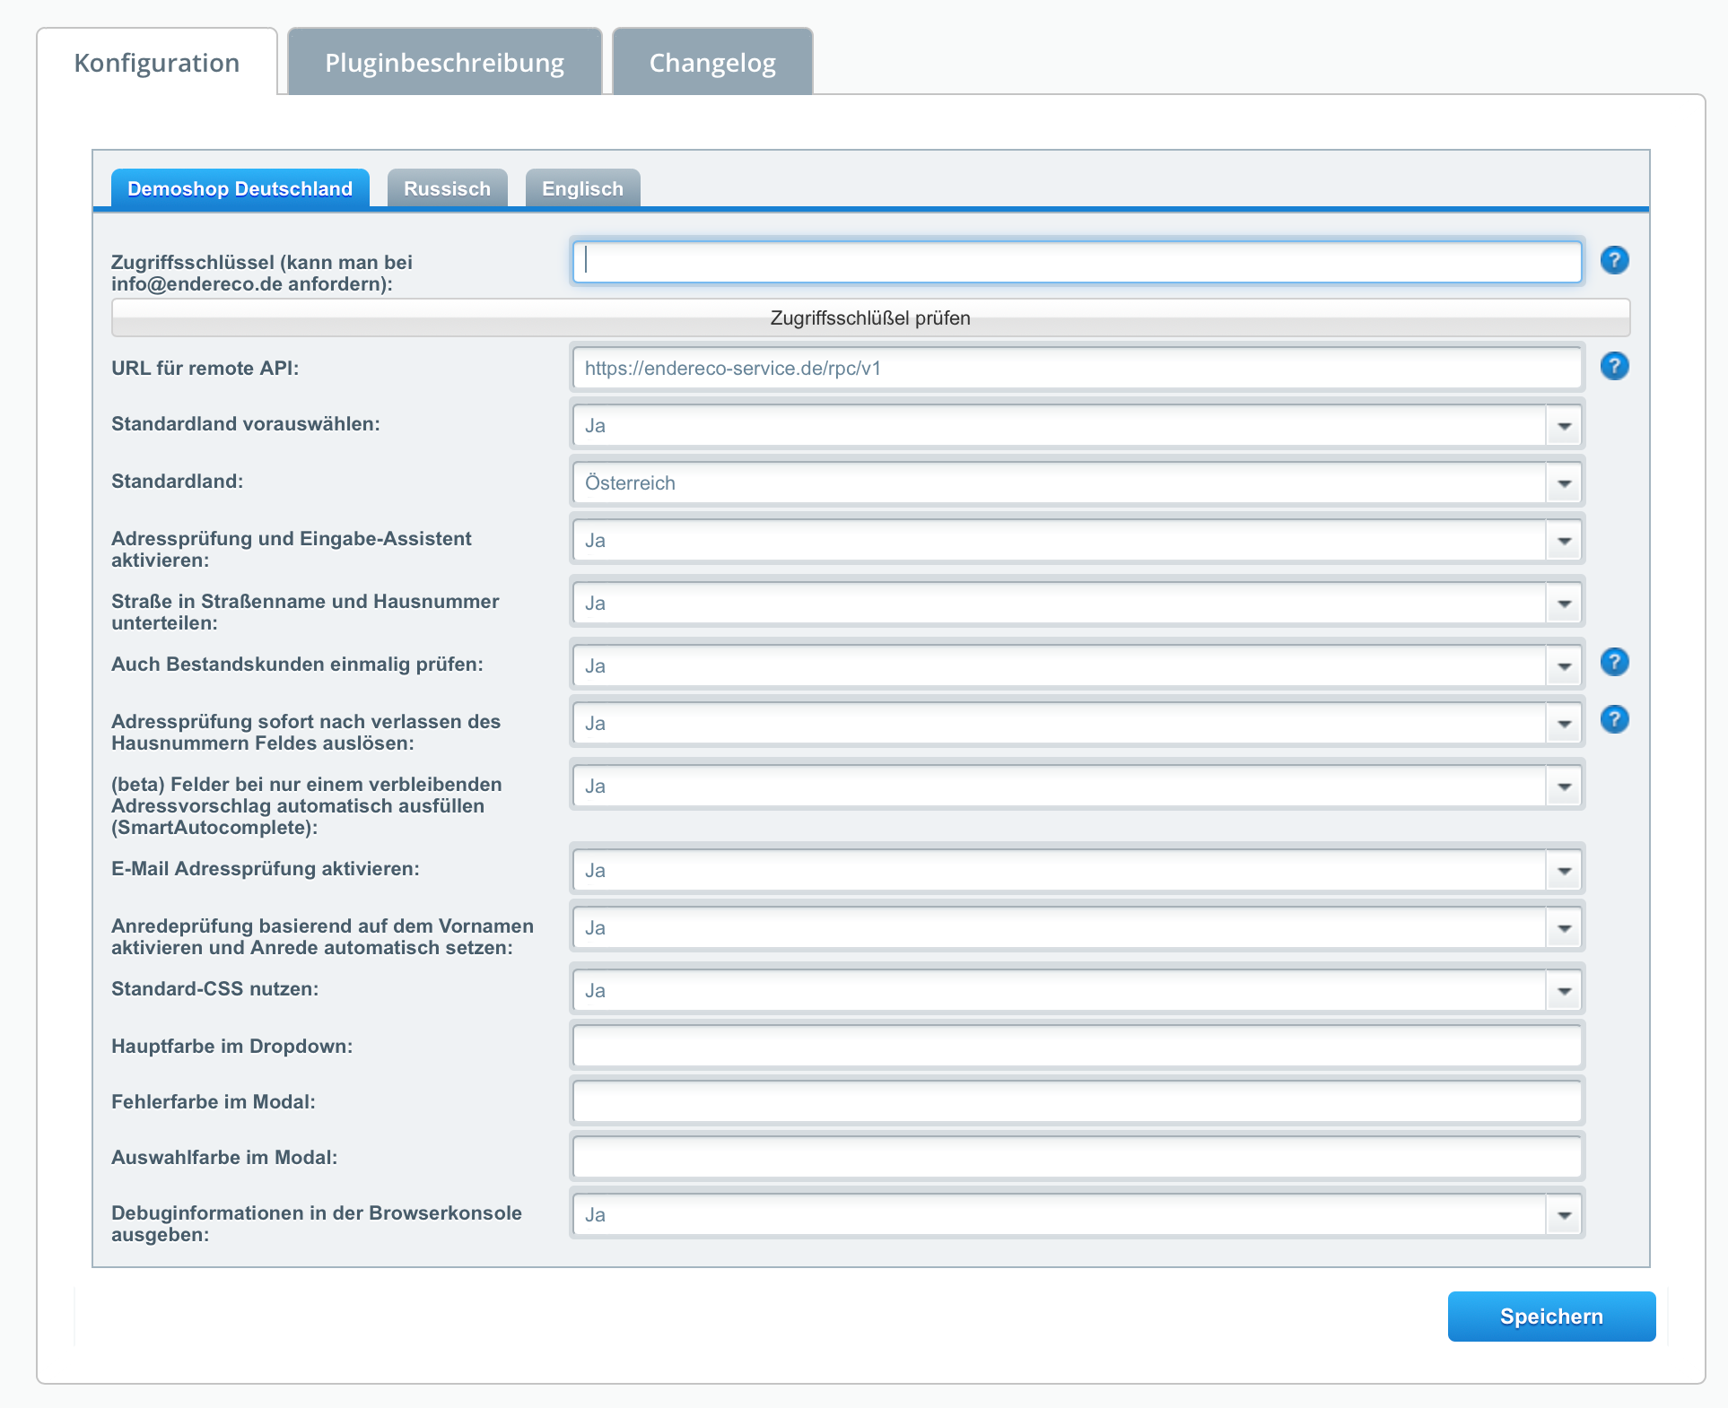
Task: Click label 'E-Mail Adressprüfung aktivieren:'
Action: 266,869
